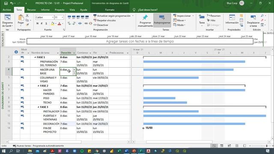This screenshot has width=274, height=154.
Task: Click the red font color button
Action: click(x=59, y=24)
